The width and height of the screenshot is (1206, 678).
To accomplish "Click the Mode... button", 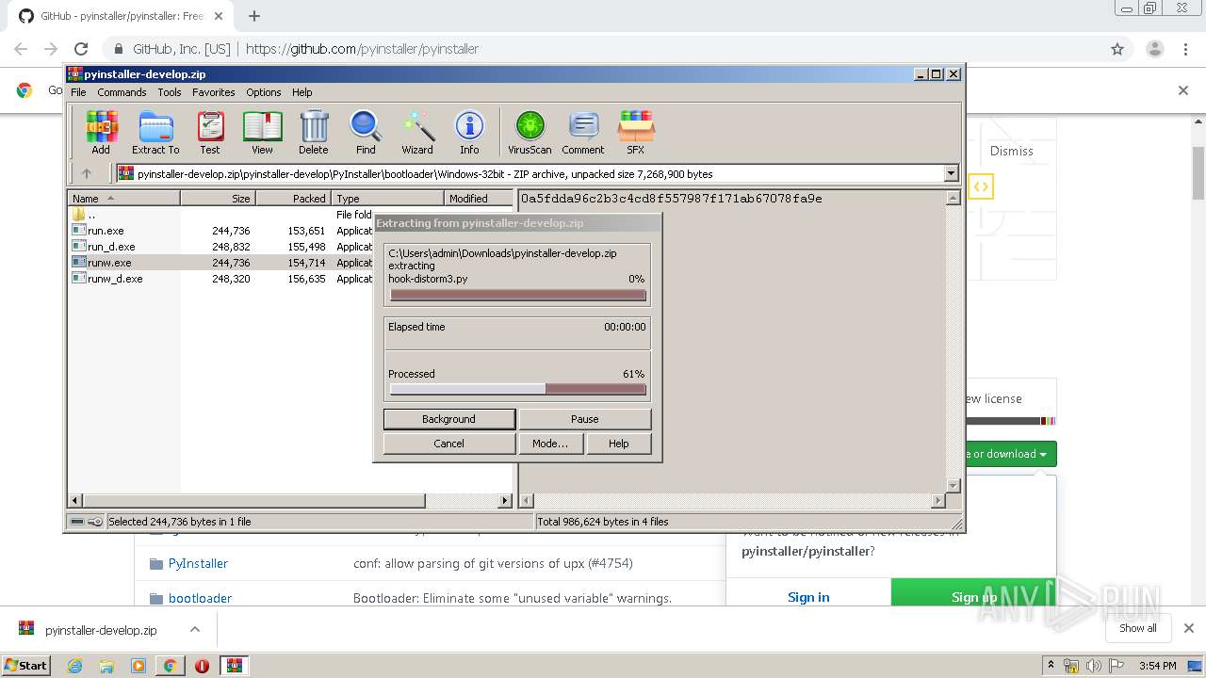I will 550,444.
